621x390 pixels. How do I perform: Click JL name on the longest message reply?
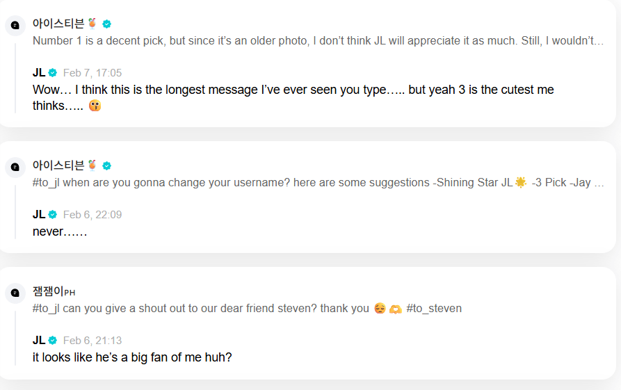(39, 72)
